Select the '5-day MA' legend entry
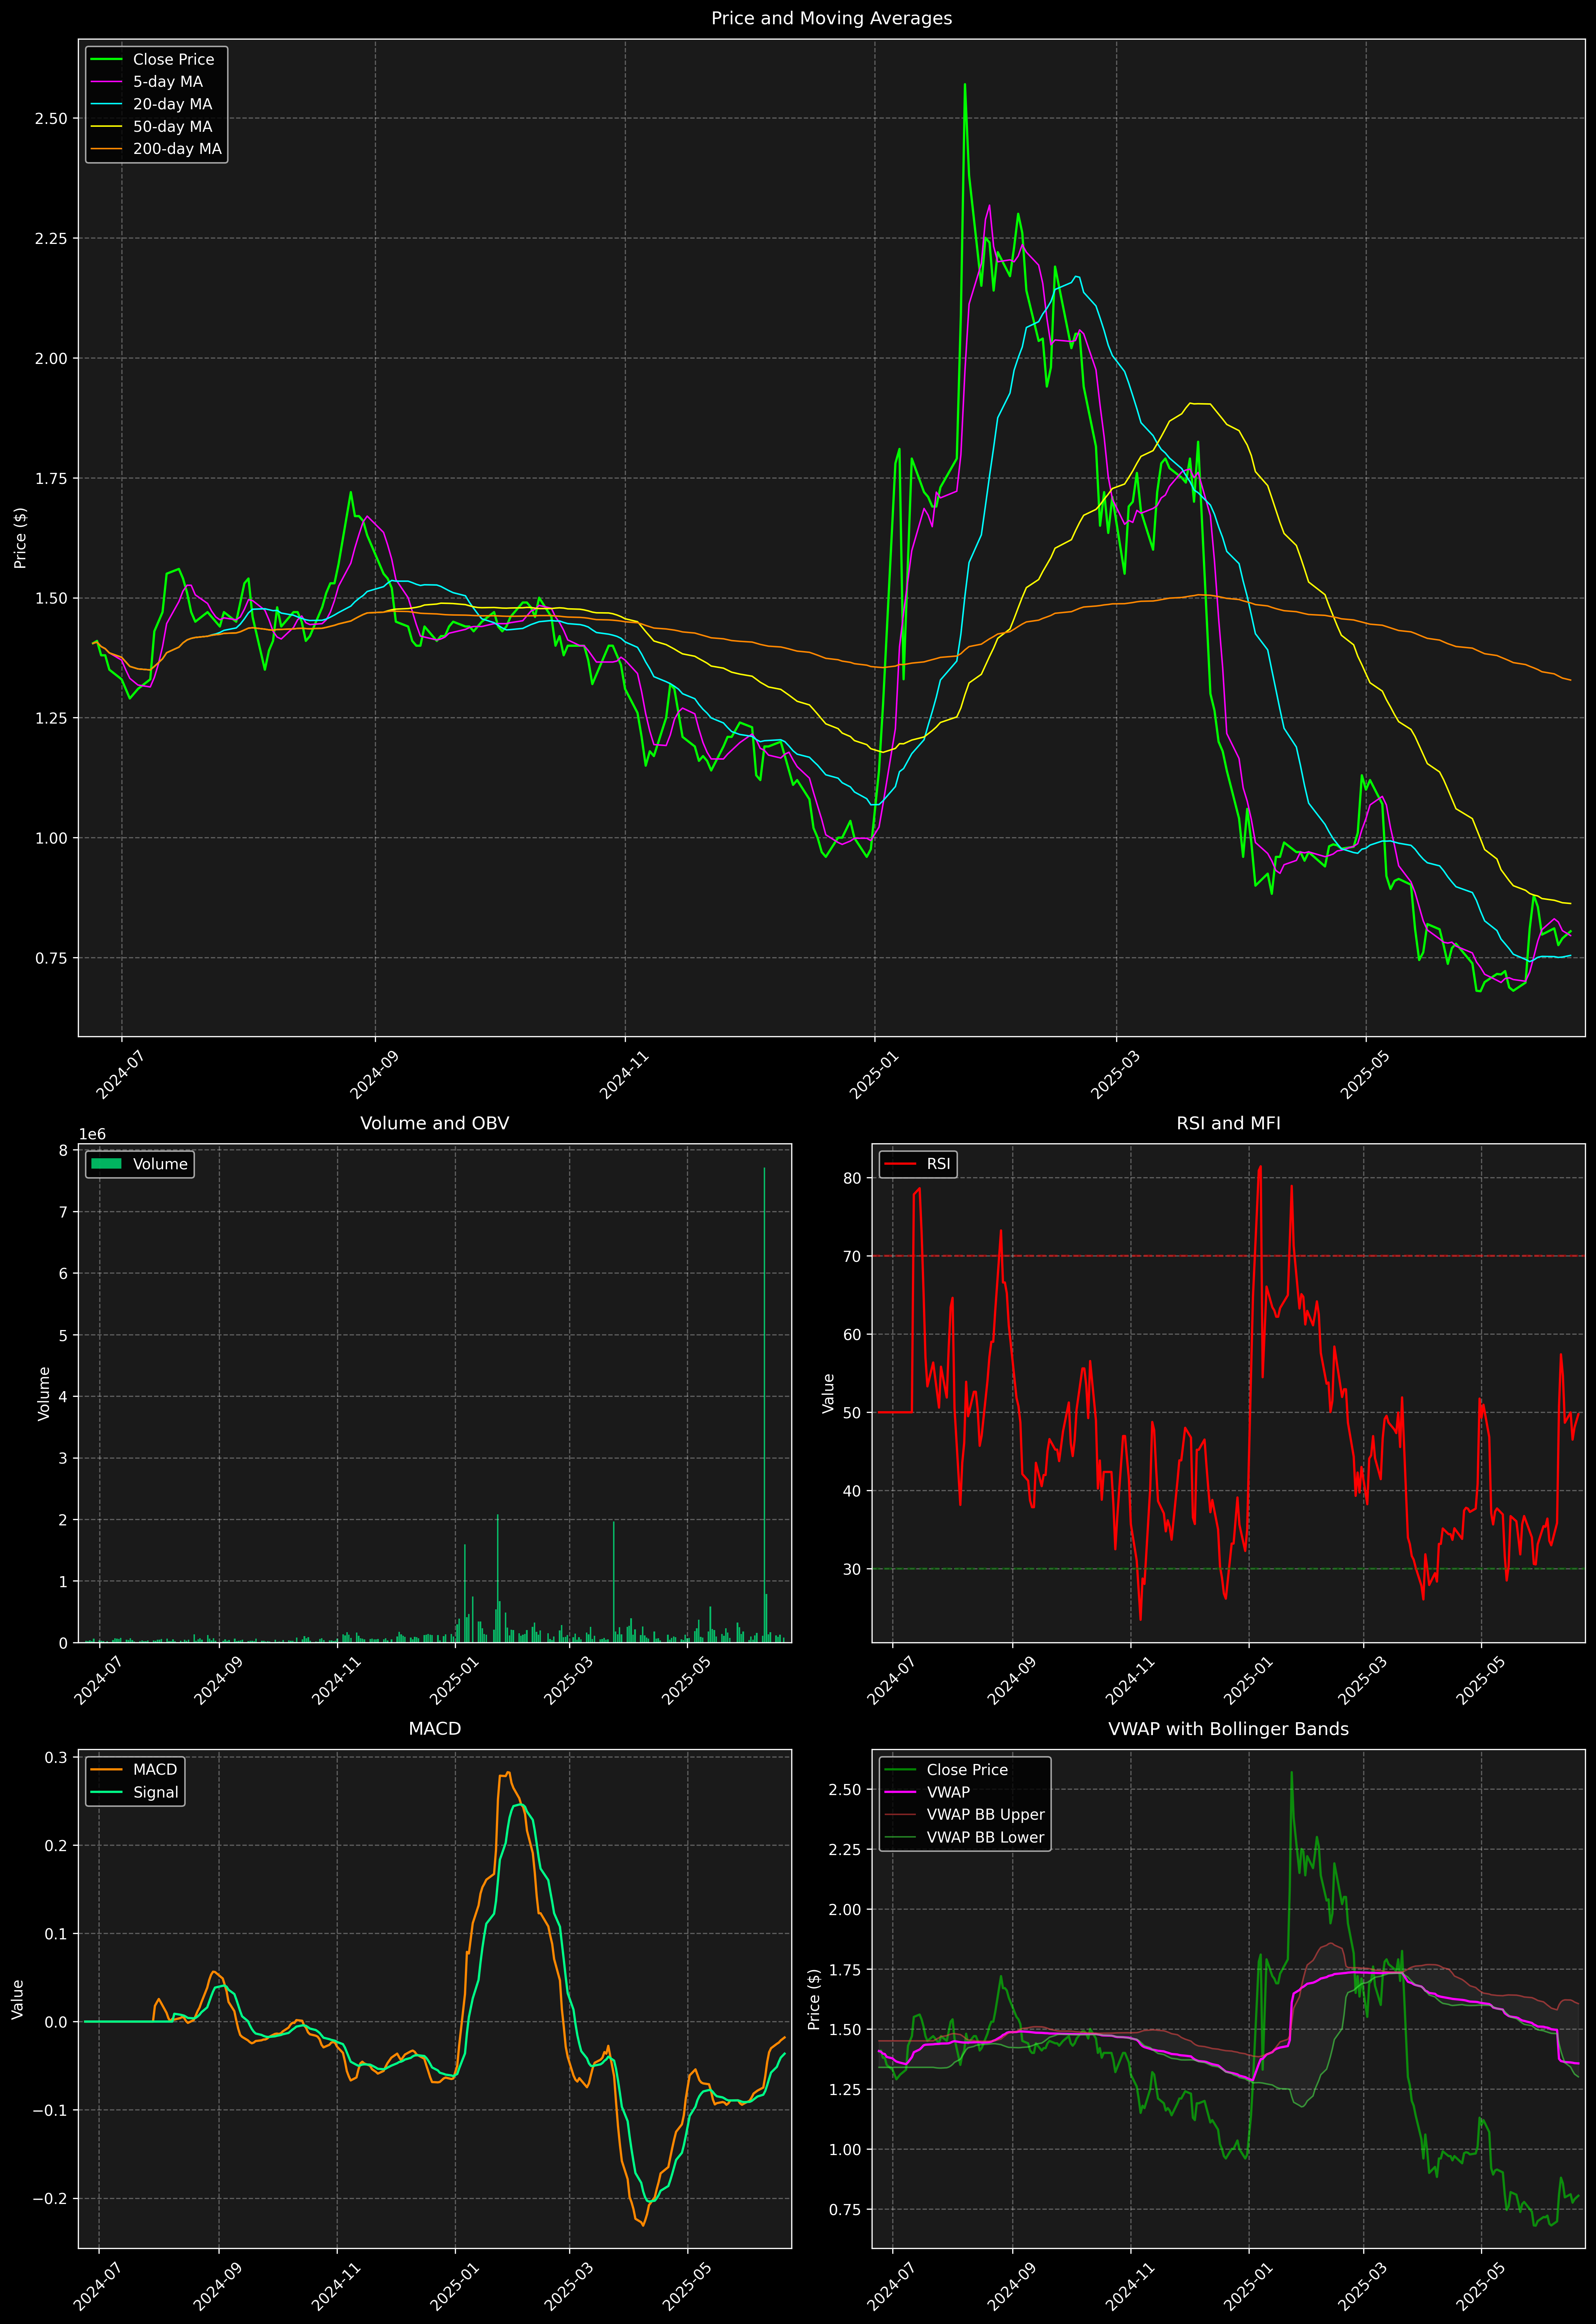Image resolution: width=1596 pixels, height=2324 pixels. click(168, 82)
